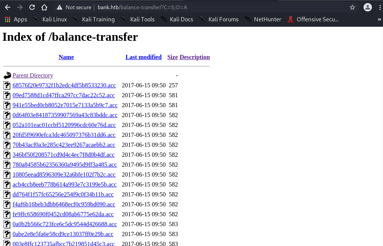Sort listing by Size column header

[x=172, y=57]
